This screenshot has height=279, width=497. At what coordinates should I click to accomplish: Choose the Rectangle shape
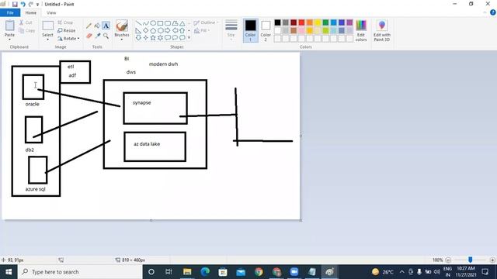pos(161,23)
